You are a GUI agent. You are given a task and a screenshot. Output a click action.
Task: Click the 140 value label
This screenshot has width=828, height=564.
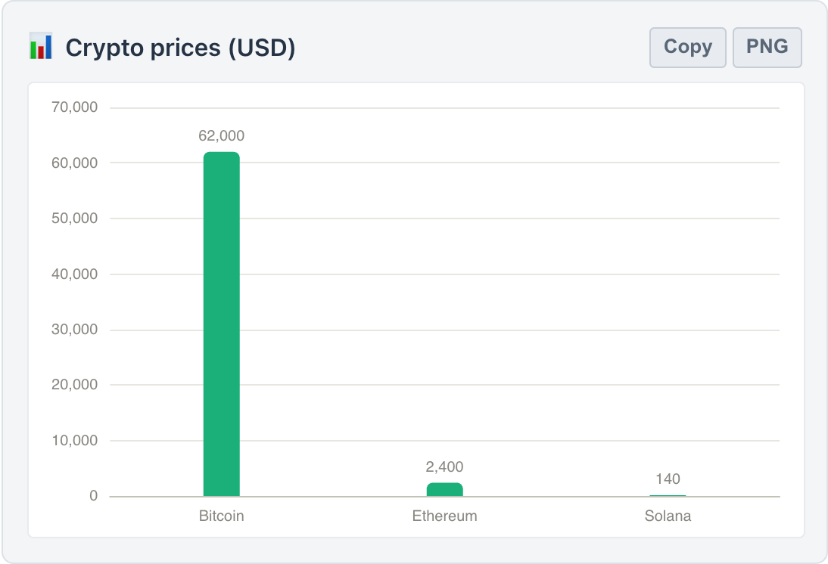pos(668,479)
